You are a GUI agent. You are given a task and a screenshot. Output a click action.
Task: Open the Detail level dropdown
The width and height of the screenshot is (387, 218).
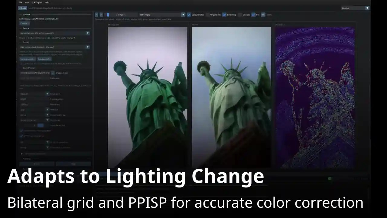point(34,94)
